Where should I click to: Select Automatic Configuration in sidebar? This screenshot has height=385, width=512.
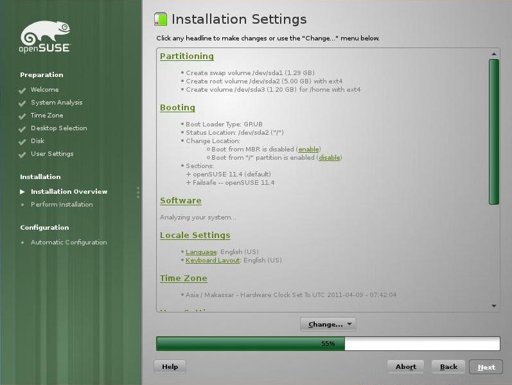coord(69,242)
